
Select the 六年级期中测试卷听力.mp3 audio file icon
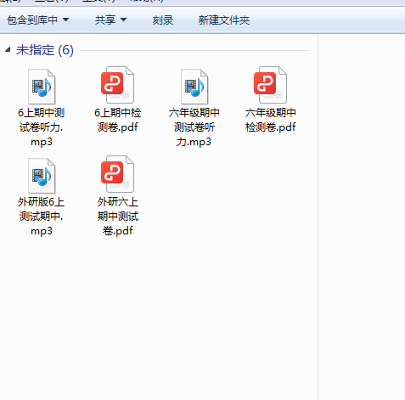(194, 87)
